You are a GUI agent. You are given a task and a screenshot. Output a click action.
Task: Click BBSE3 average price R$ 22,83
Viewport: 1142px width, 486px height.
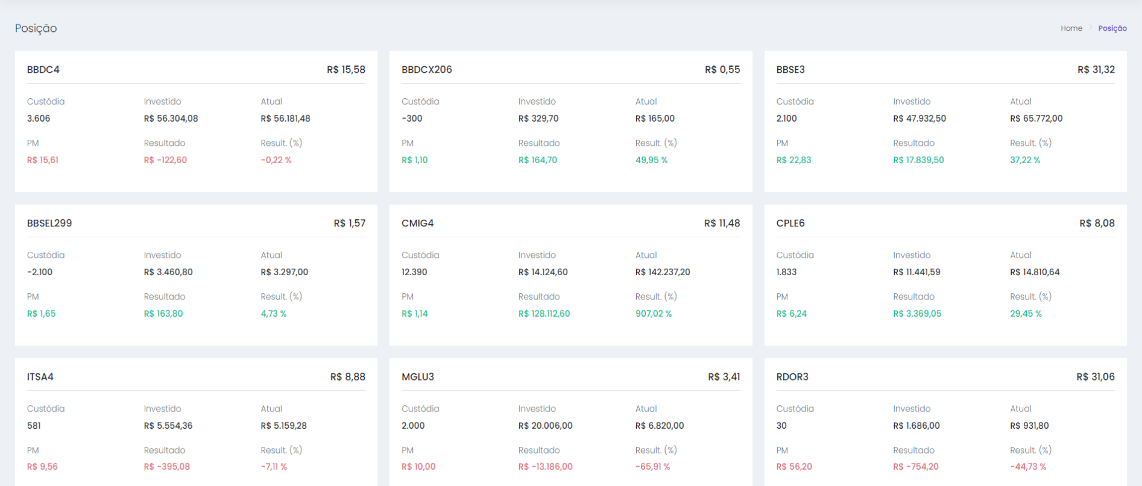[x=794, y=160]
